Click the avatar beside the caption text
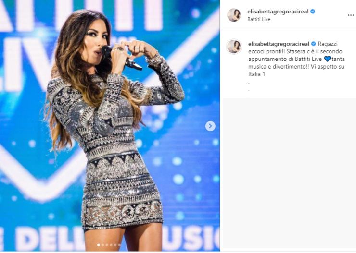The image size is (356, 253). coord(234,47)
